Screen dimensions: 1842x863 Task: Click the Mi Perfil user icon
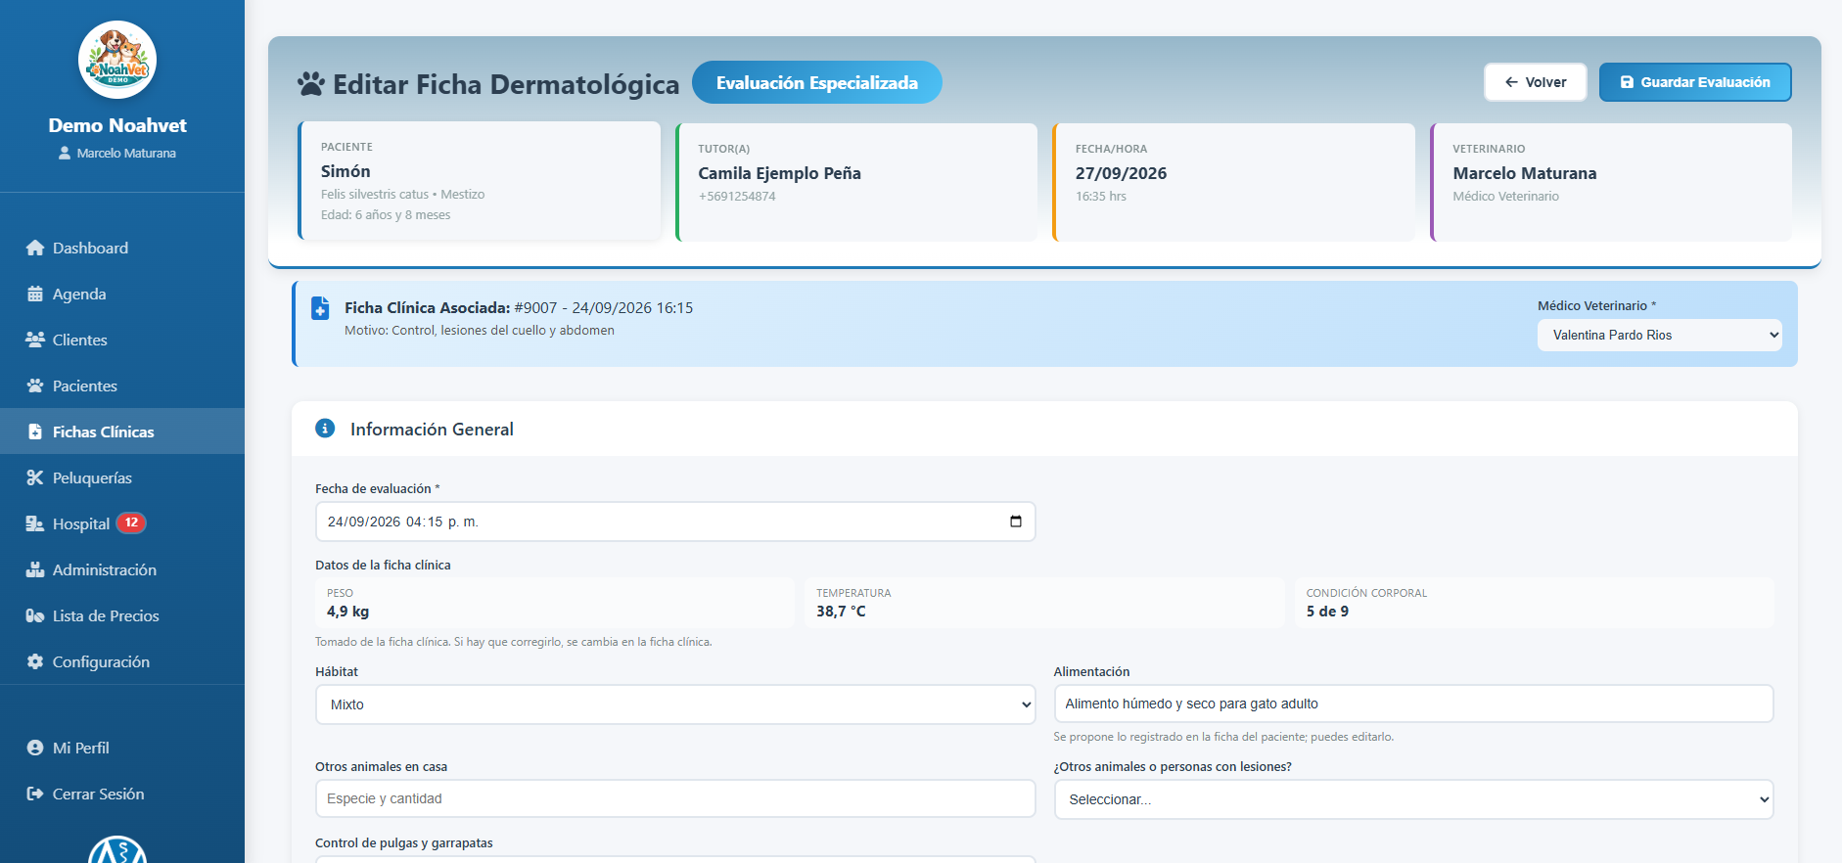pyautogui.click(x=35, y=748)
